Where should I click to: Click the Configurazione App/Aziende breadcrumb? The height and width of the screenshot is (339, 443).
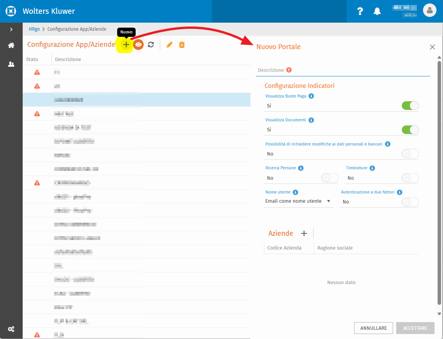(x=77, y=29)
